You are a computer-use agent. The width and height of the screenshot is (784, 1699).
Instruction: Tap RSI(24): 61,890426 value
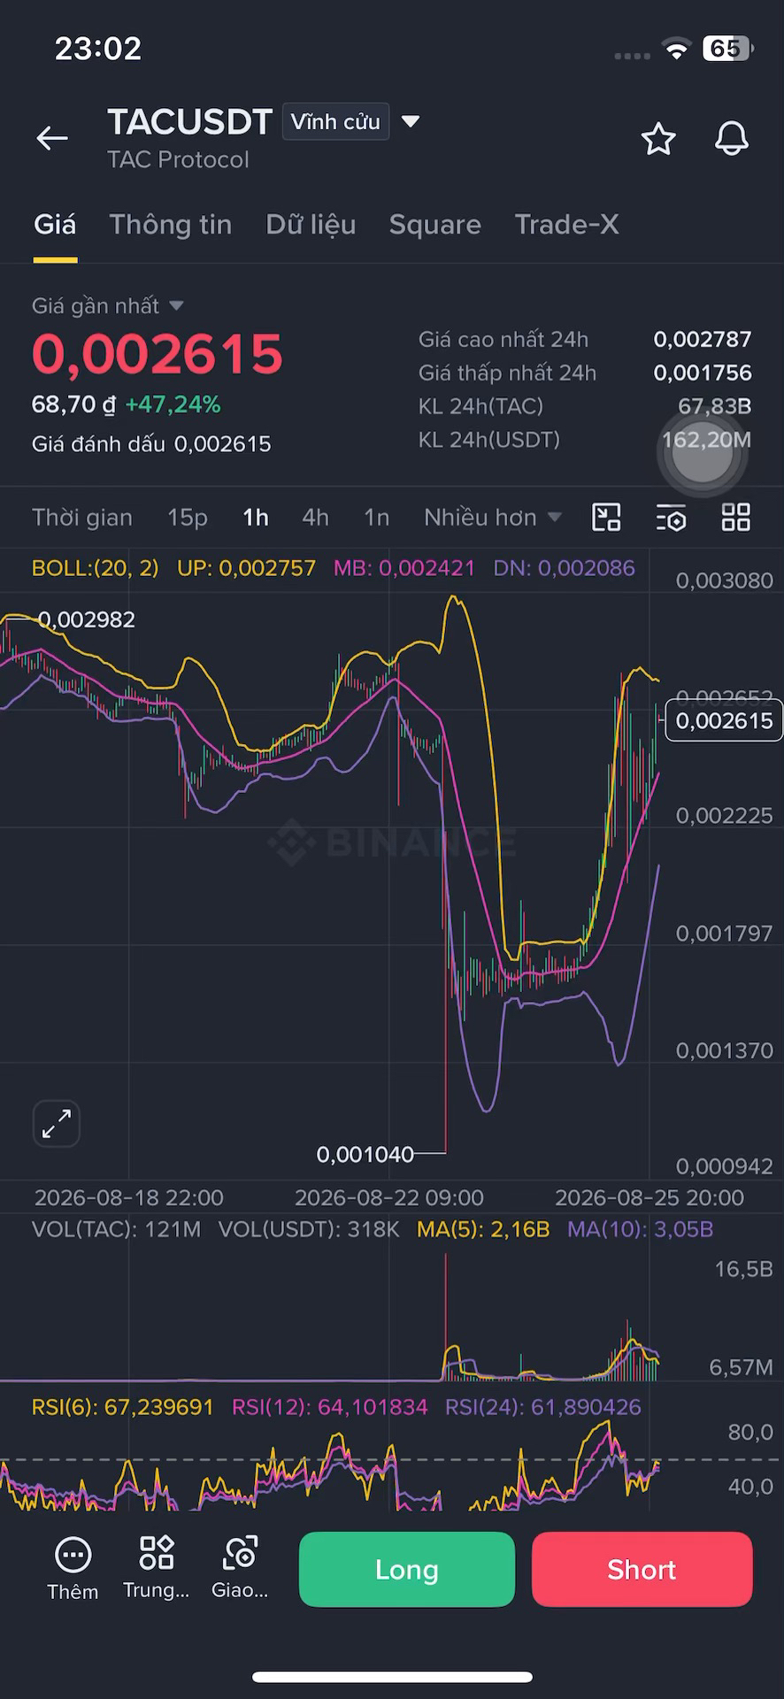(x=543, y=1407)
